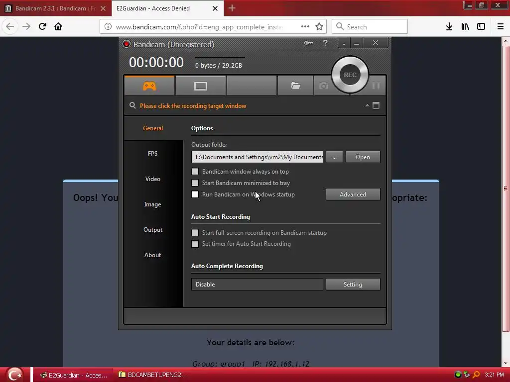Open Bandicam help question mark icon
Screen dimensions: 510x382
325,43
